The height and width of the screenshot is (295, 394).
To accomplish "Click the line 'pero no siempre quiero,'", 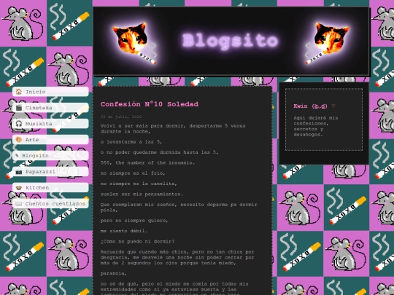I will pyautogui.click(x=134, y=221).
